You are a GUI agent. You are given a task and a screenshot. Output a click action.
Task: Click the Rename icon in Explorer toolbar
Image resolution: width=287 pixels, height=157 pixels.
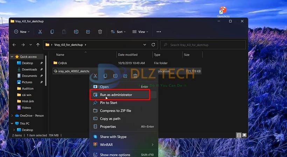[76, 32]
